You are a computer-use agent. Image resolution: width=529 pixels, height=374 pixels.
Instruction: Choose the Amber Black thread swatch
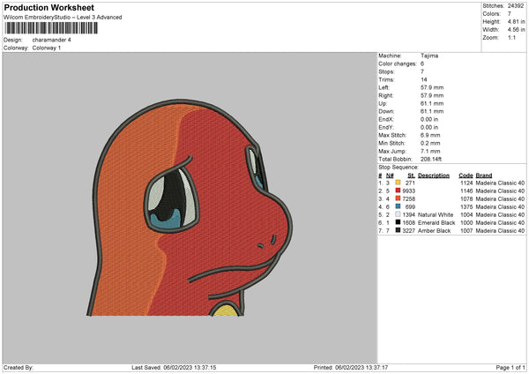coord(398,230)
